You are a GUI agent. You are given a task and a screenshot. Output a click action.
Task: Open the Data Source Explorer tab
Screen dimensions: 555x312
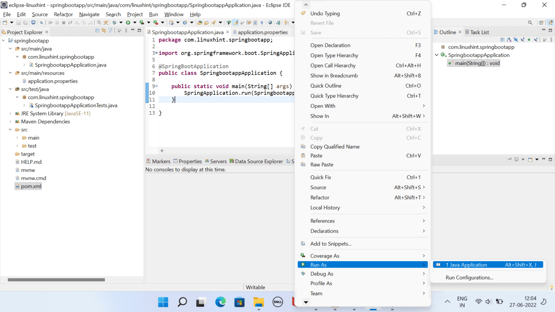point(256,161)
